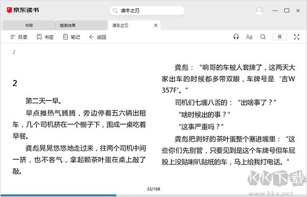The height and width of the screenshot is (197, 307).
Task: Click the search box with 凛冬之刃
Action: 147,11
